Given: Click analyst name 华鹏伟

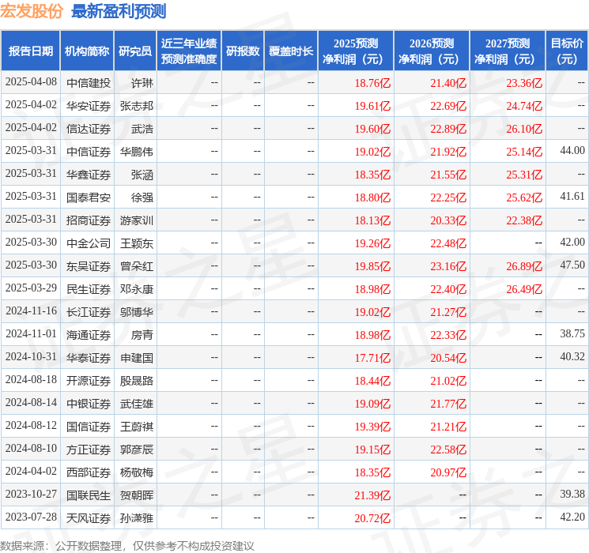Looking at the screenshot, I should 137,152.
